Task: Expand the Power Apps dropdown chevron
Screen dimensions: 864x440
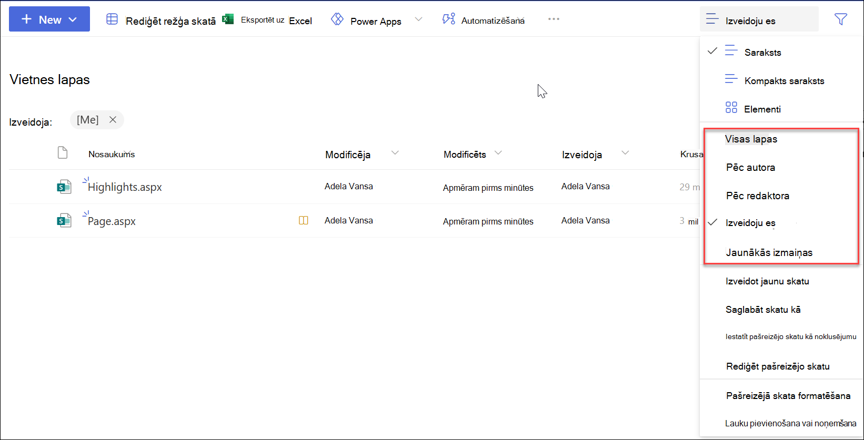Action: click(x=418, y=19)
